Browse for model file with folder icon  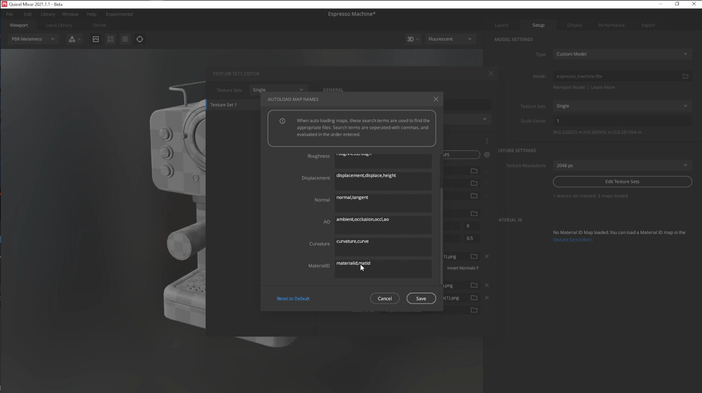click(x=685, y=76)
